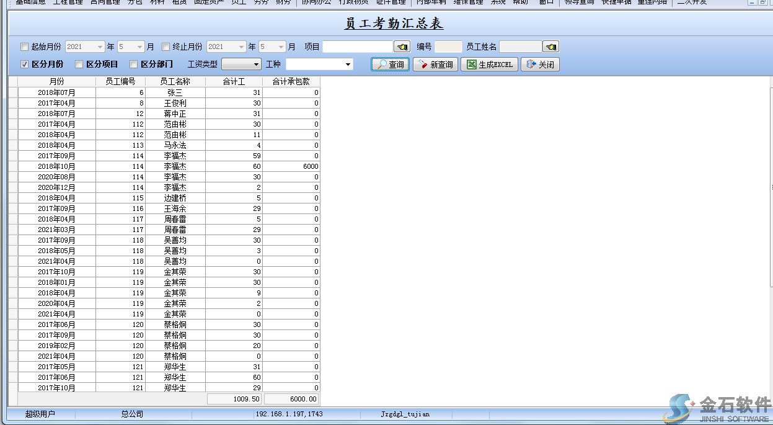Screen dimensions: 773x425
Task: Run the search with the 查询 button
Action: [x=391, y=65]
